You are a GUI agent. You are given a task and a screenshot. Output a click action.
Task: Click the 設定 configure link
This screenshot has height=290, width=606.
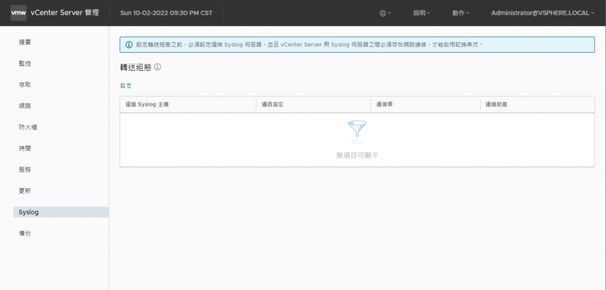126,86
